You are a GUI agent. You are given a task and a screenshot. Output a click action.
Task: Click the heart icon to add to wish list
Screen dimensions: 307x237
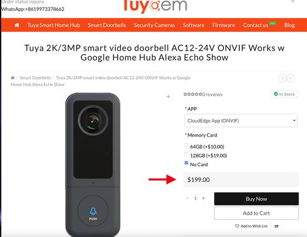(237, 226)
